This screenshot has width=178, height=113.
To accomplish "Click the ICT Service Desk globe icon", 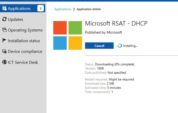I will pyautogui.click(x=4, y=62).
